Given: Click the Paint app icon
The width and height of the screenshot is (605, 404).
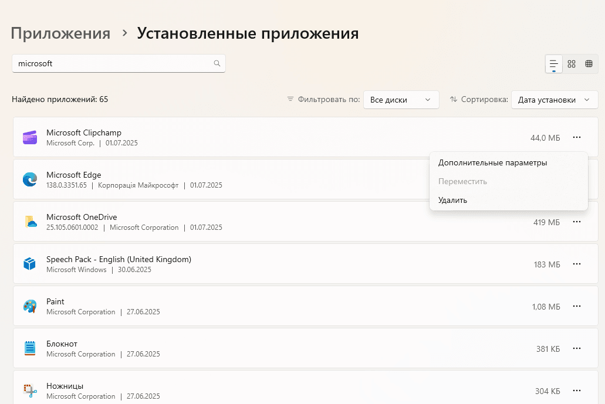Looking at the screenshot, I should 30,306.
